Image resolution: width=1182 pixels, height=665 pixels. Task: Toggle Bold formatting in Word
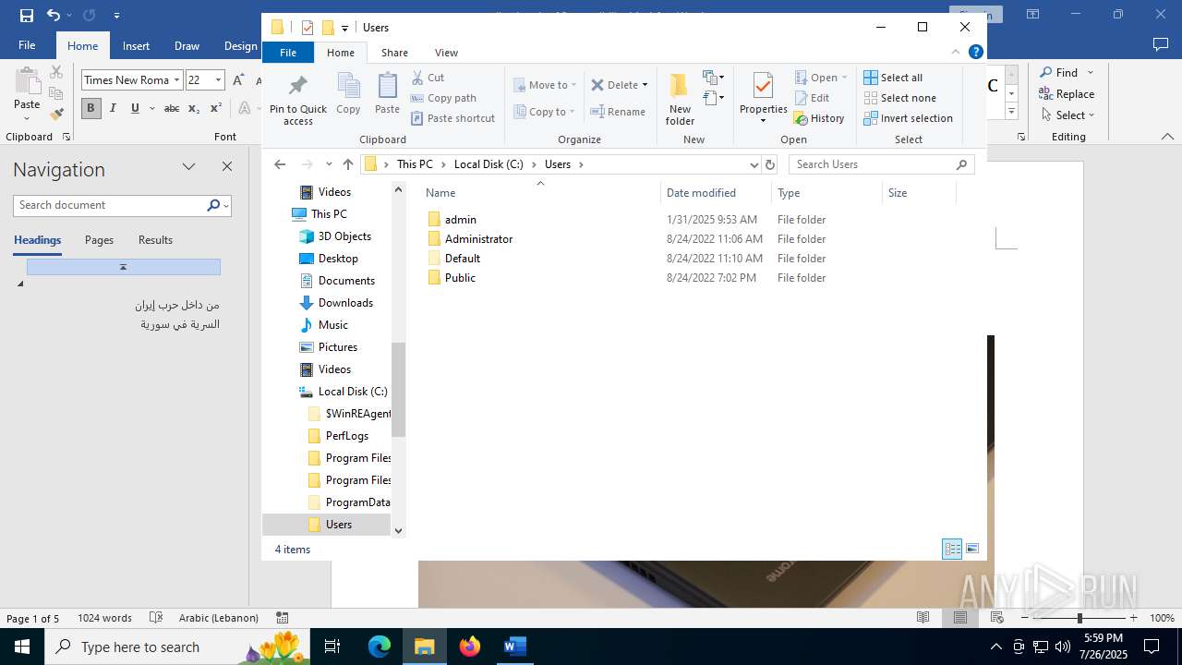(90, 108)
